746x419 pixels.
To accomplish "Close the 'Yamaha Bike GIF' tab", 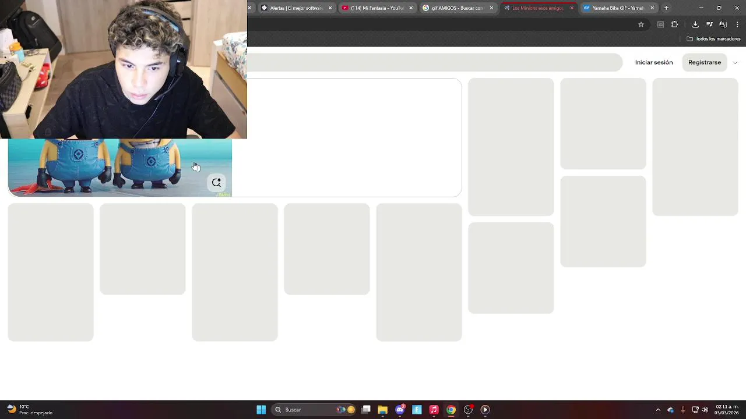I will click(x=652, y=8).
